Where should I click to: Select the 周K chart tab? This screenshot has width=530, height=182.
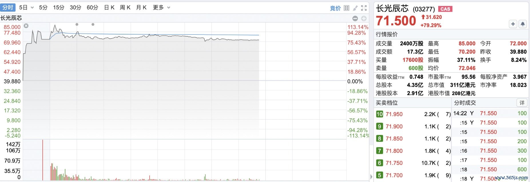[125, 7]
